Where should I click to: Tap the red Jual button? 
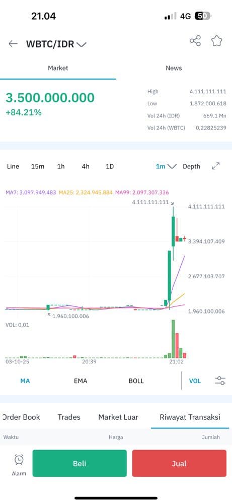click(179, 463)
